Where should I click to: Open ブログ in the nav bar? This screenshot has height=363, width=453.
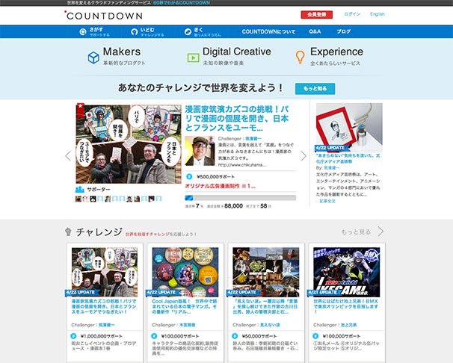(344, 31)
